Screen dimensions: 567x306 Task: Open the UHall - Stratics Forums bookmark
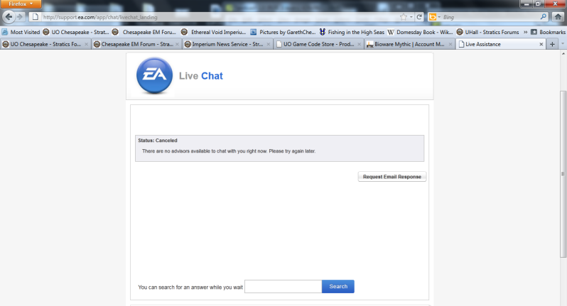(487, 32)
